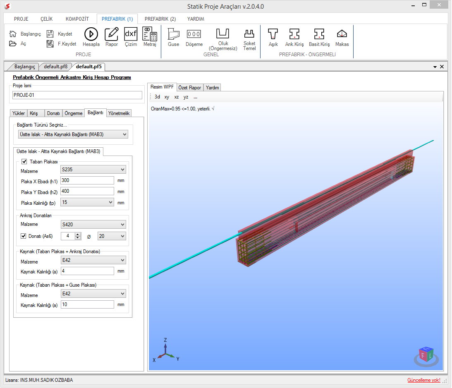Click the 3D view cube navigator
Screen dimensions: 452x388
coord(426,357)
